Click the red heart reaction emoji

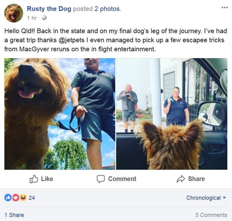pos(15,198)
